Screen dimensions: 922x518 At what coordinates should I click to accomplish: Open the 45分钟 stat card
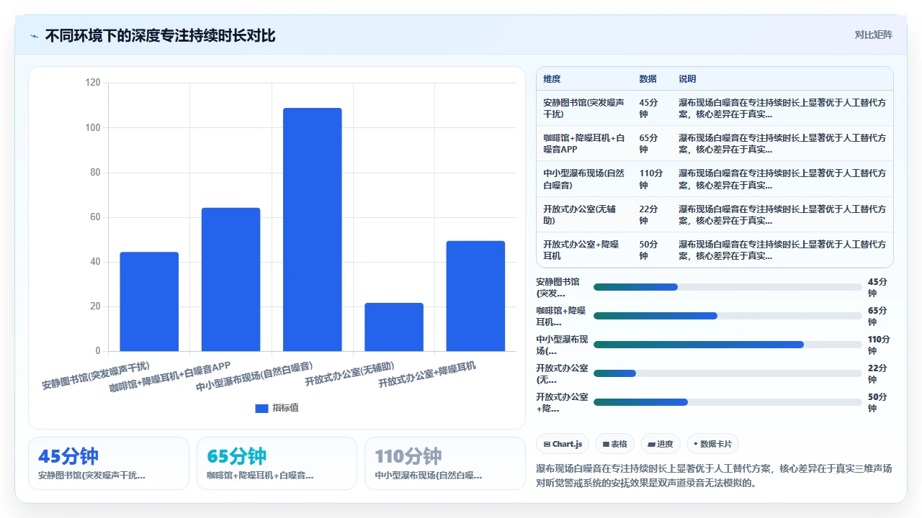pos(109,463)
